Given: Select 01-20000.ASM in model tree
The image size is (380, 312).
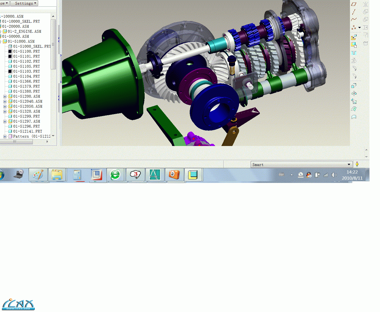Looking at the screenshot, I should tap(16, 26).
